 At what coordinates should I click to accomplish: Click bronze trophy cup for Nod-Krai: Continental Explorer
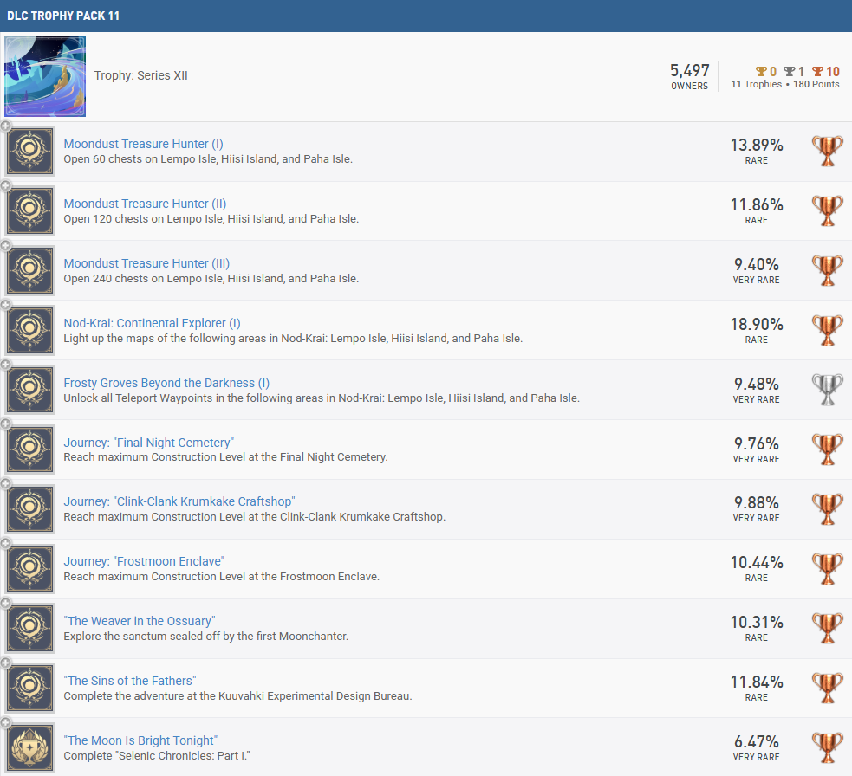click(x=827, y=330)
